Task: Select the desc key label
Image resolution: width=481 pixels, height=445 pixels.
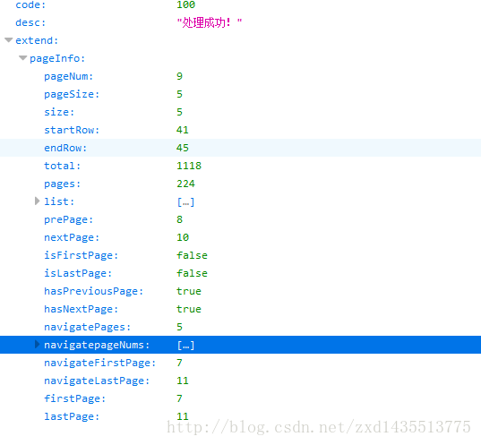Action: point(30,22)
